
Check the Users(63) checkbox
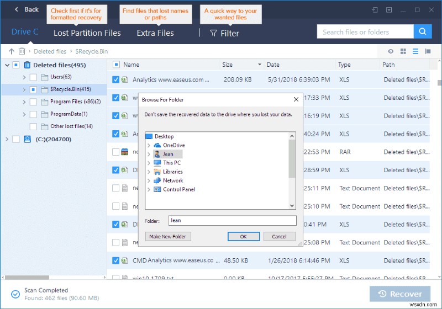33,77
